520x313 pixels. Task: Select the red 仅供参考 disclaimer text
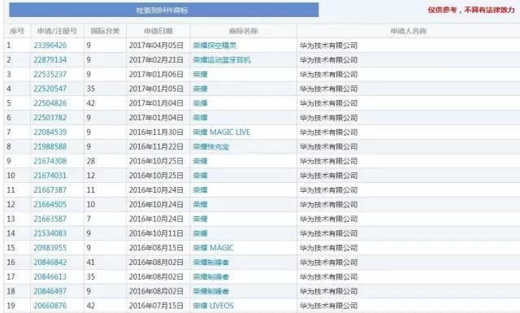point(471,10)
